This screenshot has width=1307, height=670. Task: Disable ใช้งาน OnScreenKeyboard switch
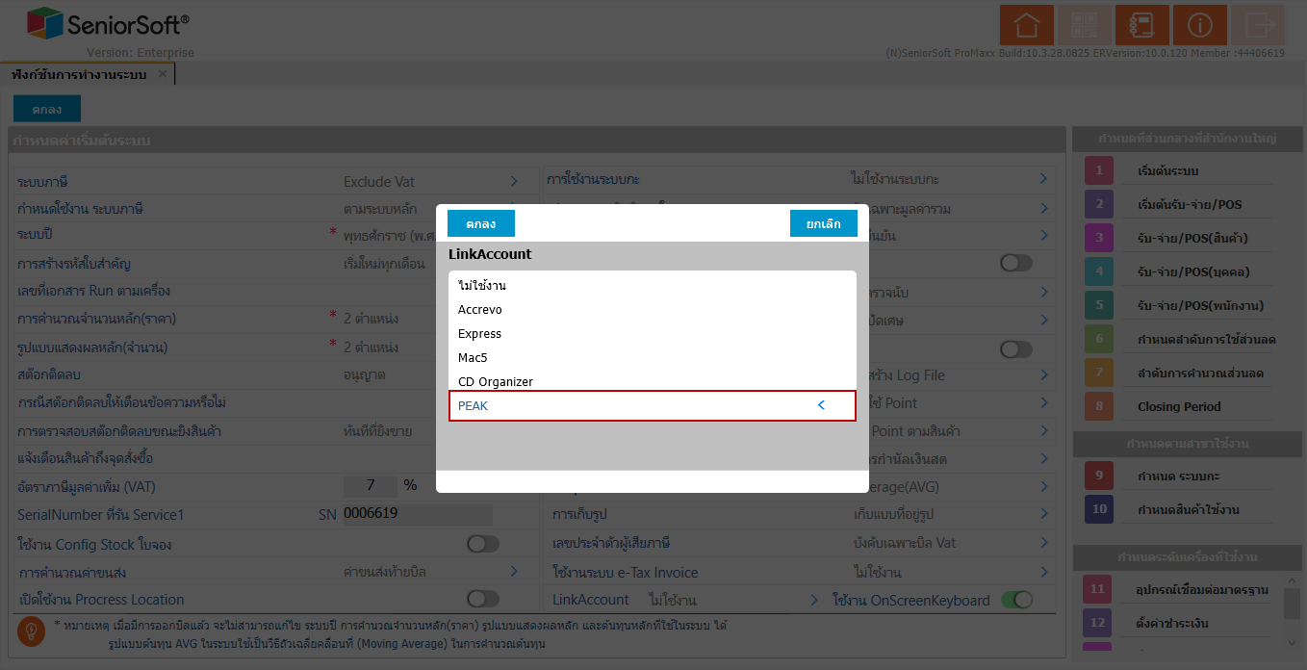click(1016, 600)
